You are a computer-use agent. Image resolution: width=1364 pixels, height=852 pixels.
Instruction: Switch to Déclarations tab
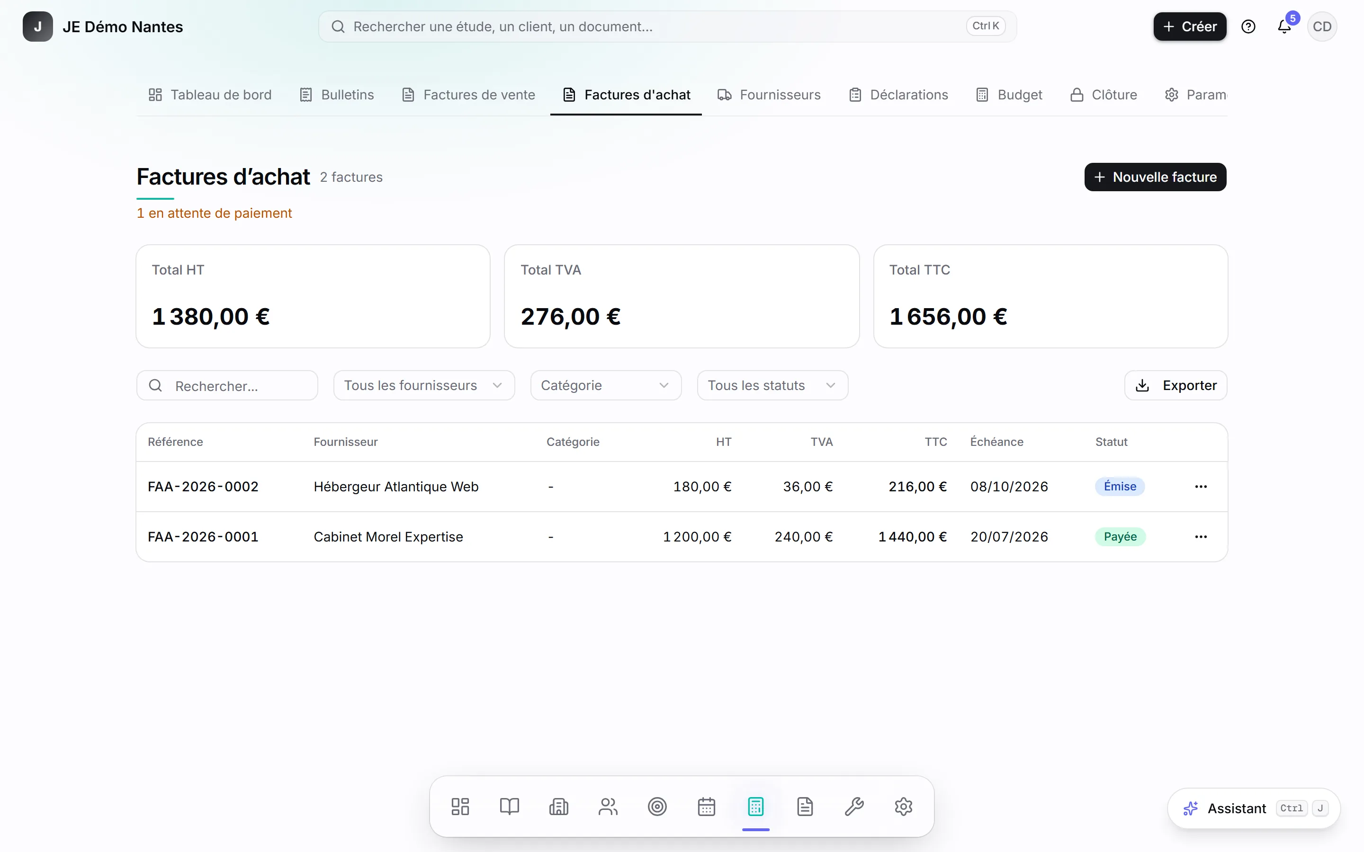click(x=899, y=95)
